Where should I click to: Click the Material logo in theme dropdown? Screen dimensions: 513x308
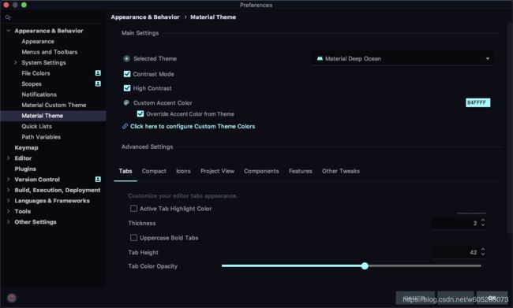pyautogui.click(x=320, y=59)
